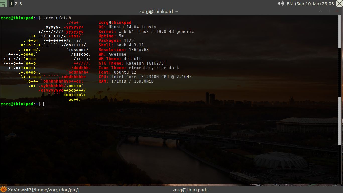343x193 pixels.
Task: Click the WM Theme line showing default
Action: (x=120, y=59)
